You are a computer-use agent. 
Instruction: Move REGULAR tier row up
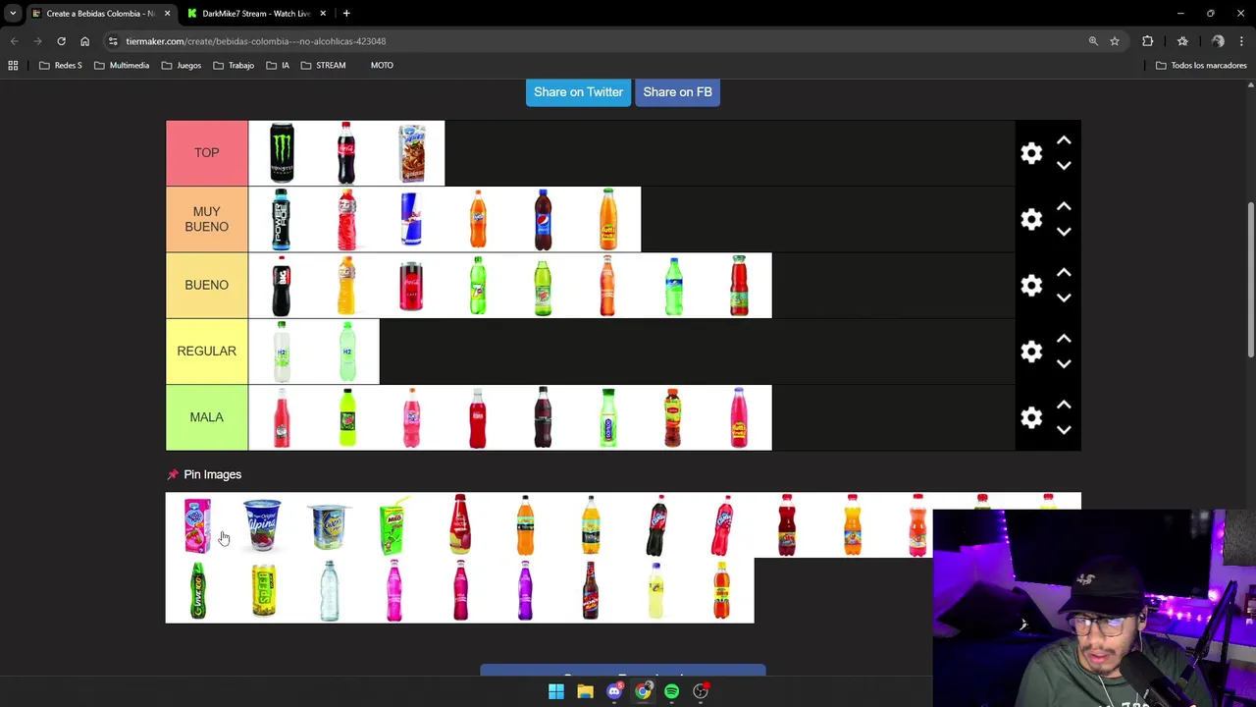(1064, 339)
